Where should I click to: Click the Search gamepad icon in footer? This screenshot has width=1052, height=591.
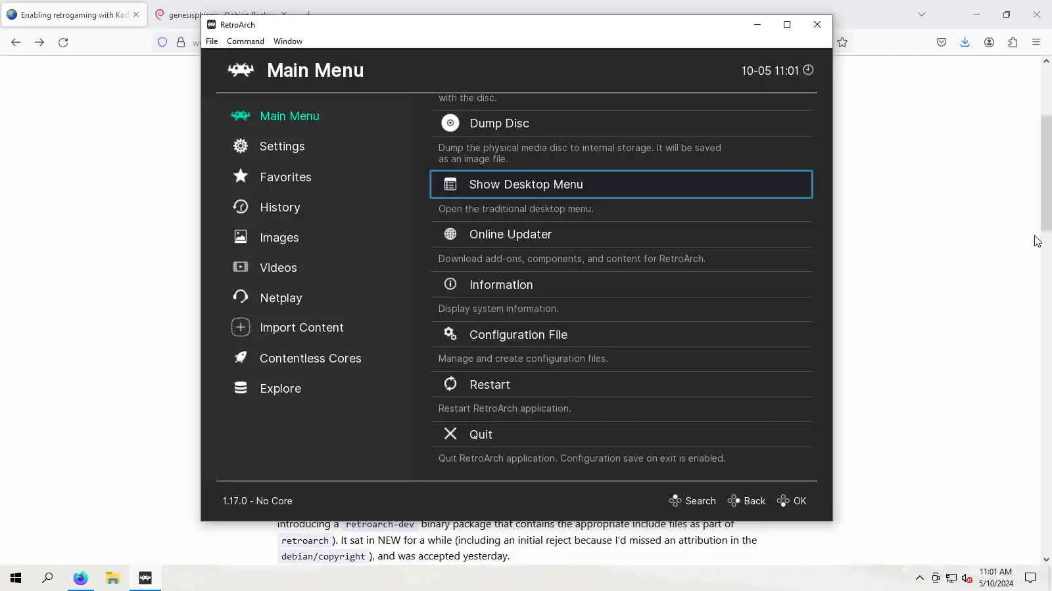(x=675, y=501)
